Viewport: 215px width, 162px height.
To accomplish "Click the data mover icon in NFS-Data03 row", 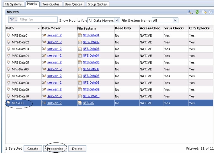I will coord(43,49).
